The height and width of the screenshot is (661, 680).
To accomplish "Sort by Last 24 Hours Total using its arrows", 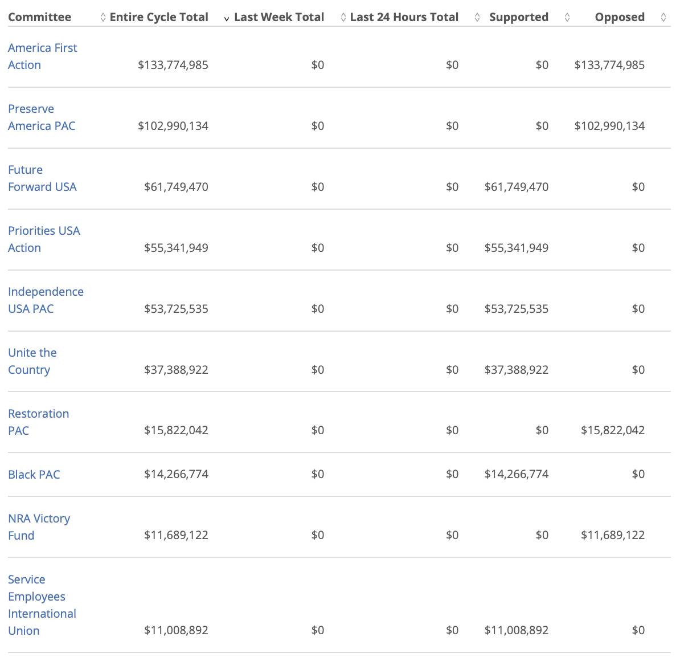I will pos(477,17).
